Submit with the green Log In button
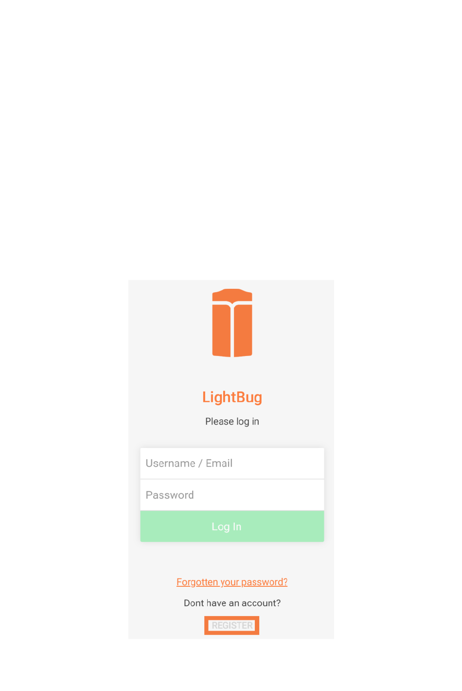The image size is (462, 691). [232, 526]
